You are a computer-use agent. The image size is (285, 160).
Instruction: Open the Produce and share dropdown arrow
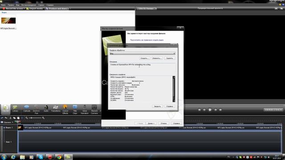click(x=68, y=8)
